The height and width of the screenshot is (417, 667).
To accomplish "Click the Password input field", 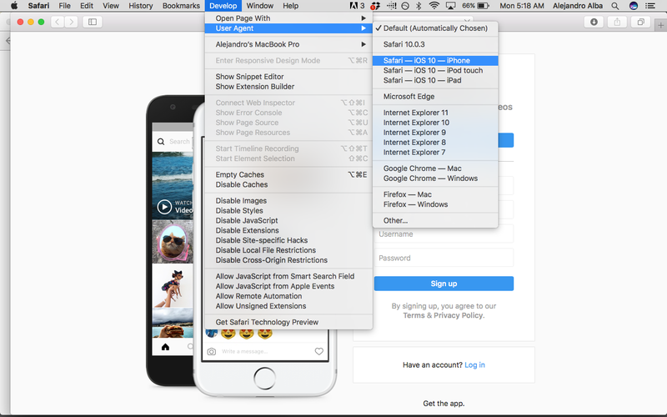I will (444, 258).
